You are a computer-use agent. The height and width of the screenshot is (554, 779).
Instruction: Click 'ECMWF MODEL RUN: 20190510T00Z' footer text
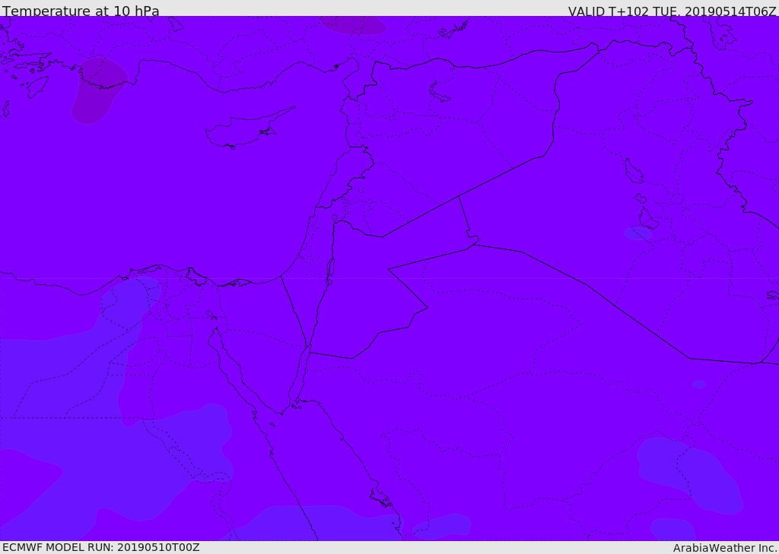[101, 547]
